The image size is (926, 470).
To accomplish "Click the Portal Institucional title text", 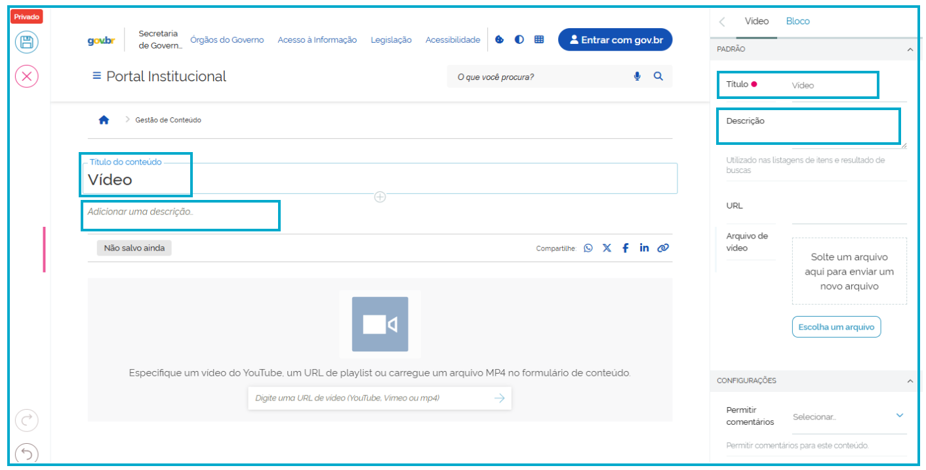I will tap(167, 76).
